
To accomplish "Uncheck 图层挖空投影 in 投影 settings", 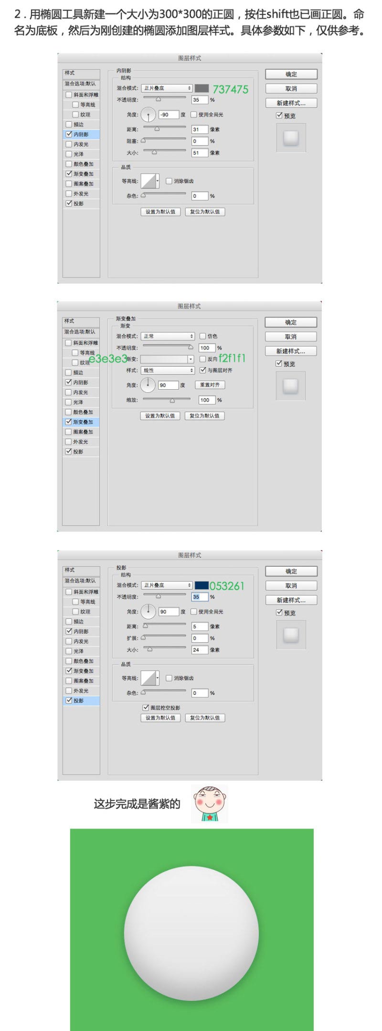I will [146, 707].
